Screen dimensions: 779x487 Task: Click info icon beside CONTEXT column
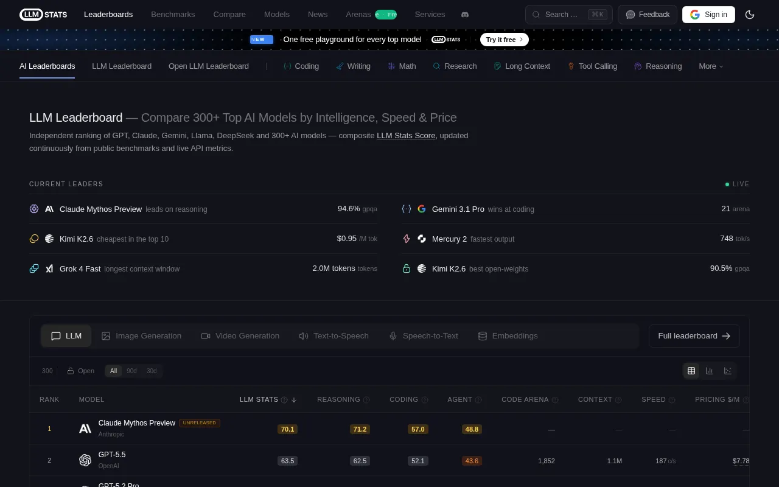[x=618, y=400]
